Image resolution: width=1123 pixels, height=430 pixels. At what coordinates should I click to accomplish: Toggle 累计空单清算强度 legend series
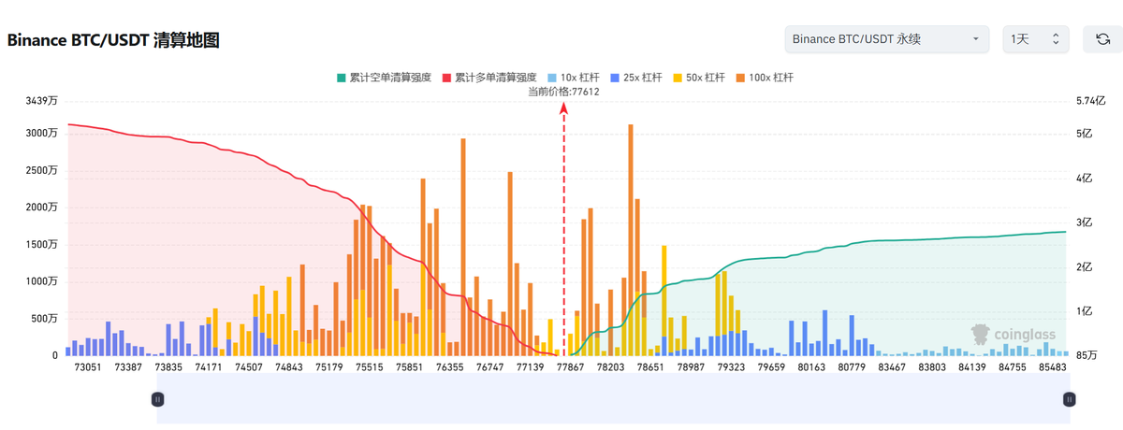click(x=384, y=78)
